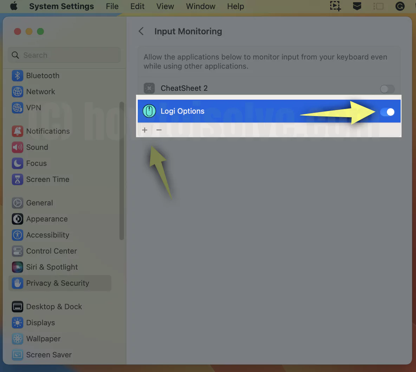This screenshot has height=372, width=416.
Task: Click the envelope-shaped menu bar icon
Action: (x=357, y=6)
